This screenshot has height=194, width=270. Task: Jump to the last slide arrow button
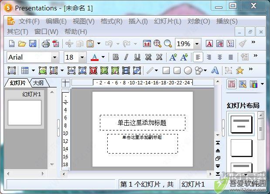tap(218, 174)
